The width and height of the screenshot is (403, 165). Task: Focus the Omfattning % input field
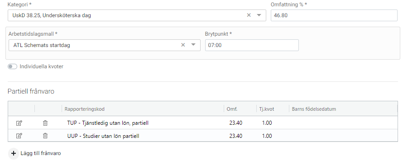click(x=334, y=15)
